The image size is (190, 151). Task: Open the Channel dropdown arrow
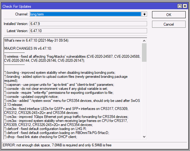(x=144, y=14)
